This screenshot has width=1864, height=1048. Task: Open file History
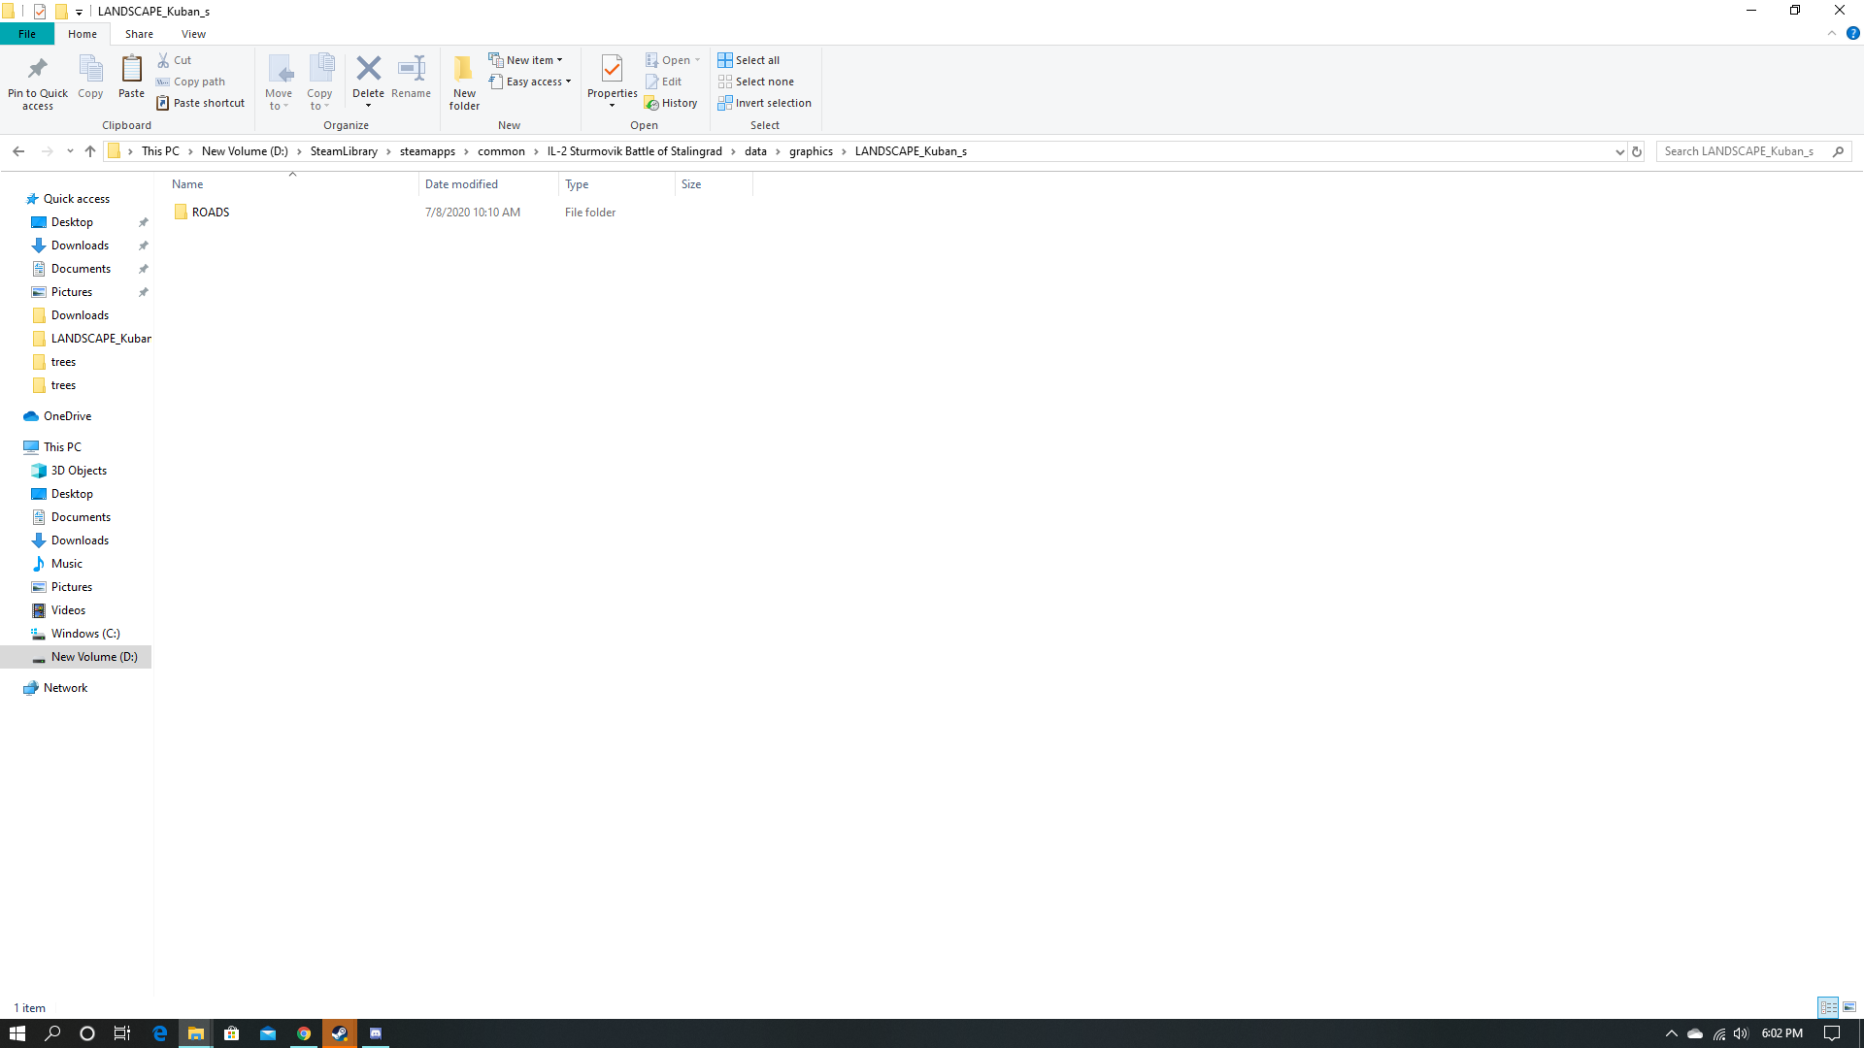[x=671, y=103]
